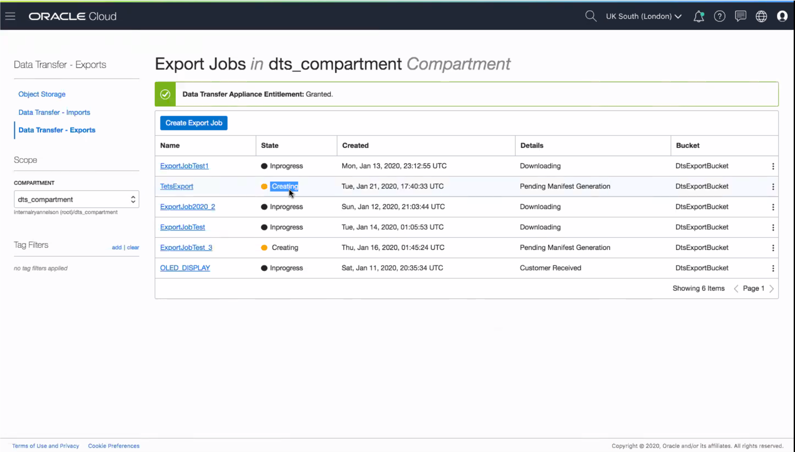Select Object Storage in the sidebar
The height and width of the screenshot is (452, 795).
coord(42,94)
